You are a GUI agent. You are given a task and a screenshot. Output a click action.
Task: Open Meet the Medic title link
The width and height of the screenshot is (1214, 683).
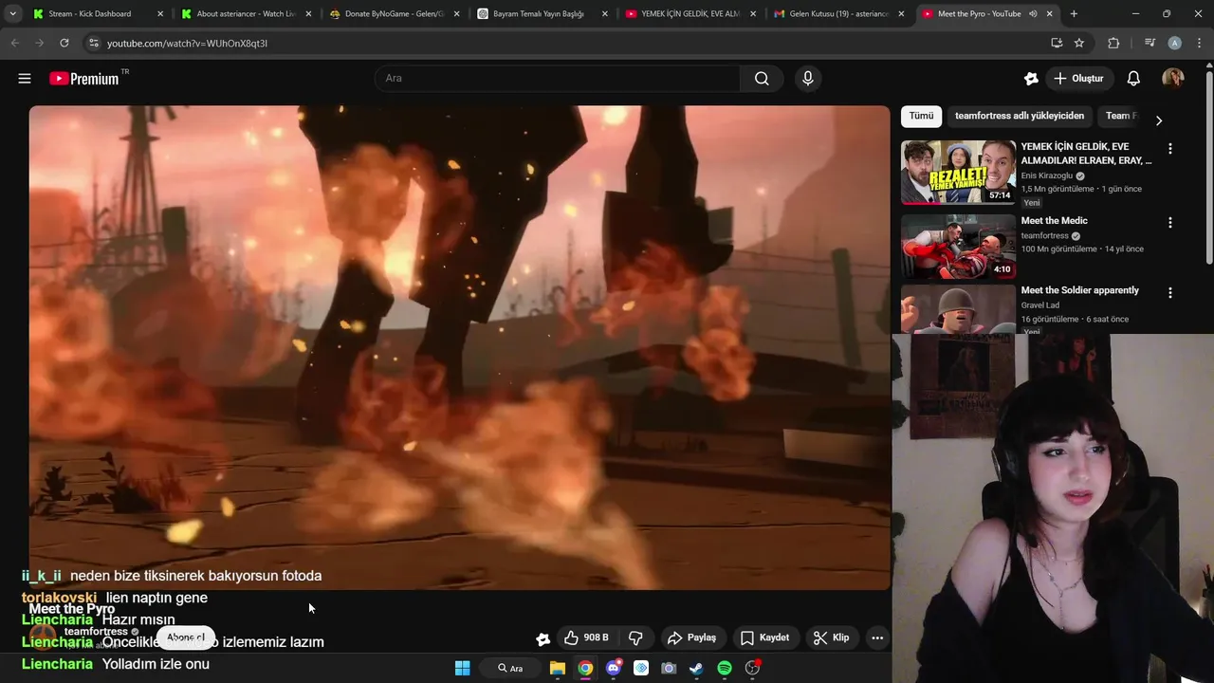click(1054, 221)
